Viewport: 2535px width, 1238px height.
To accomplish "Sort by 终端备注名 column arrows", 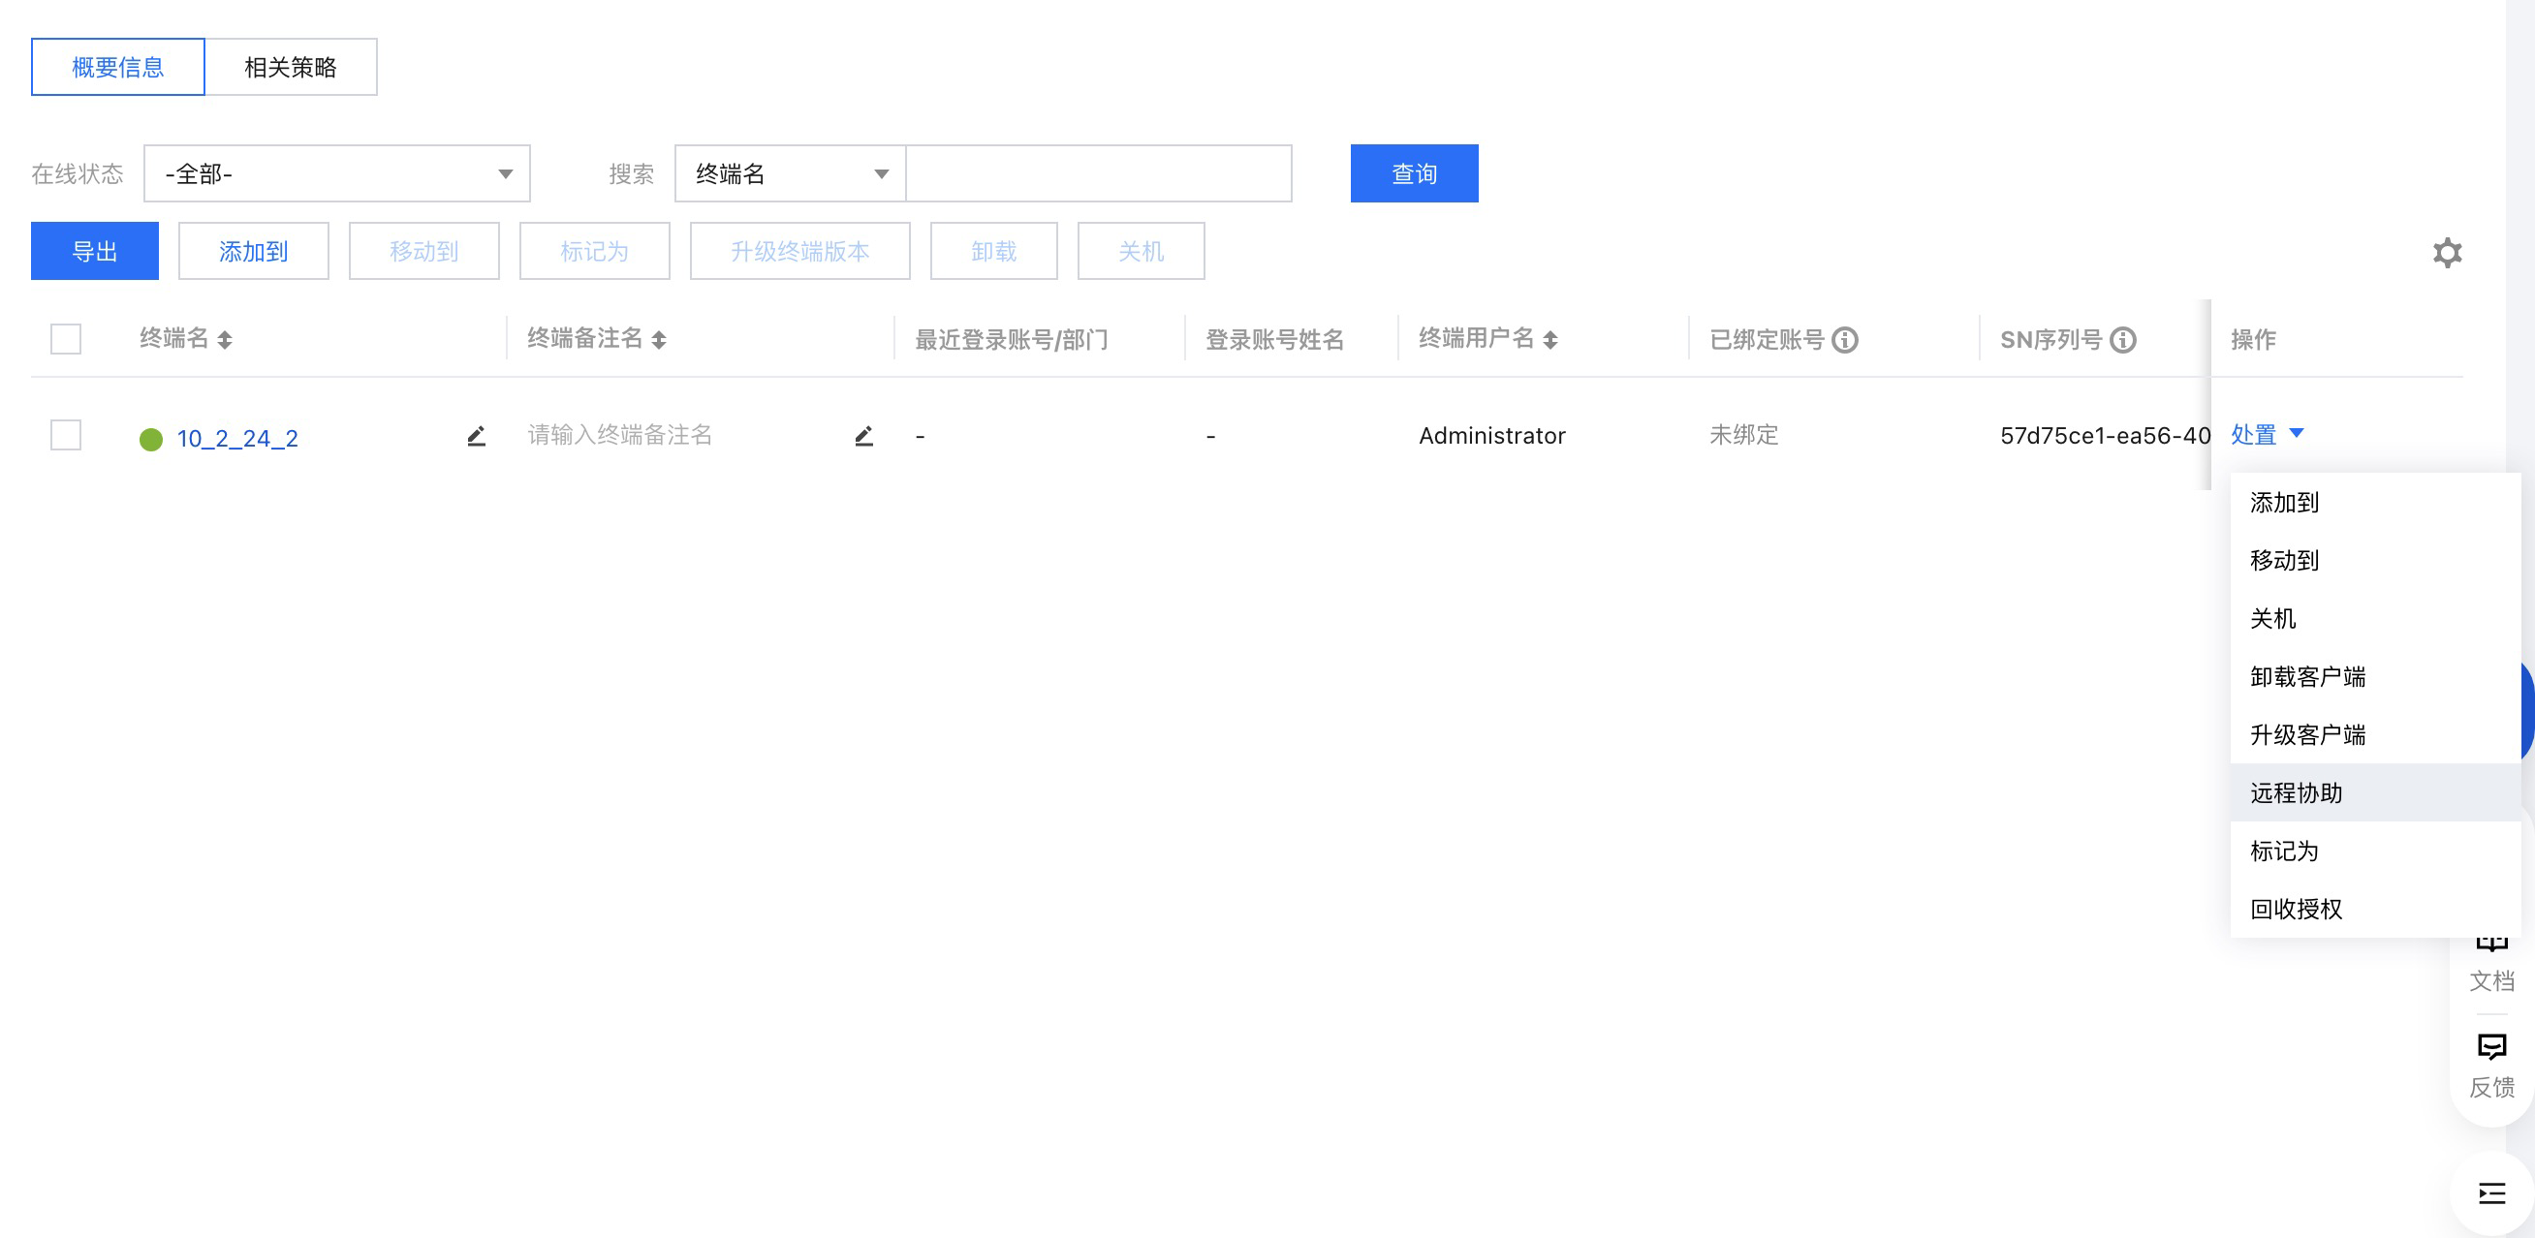I will click(658, 339).
